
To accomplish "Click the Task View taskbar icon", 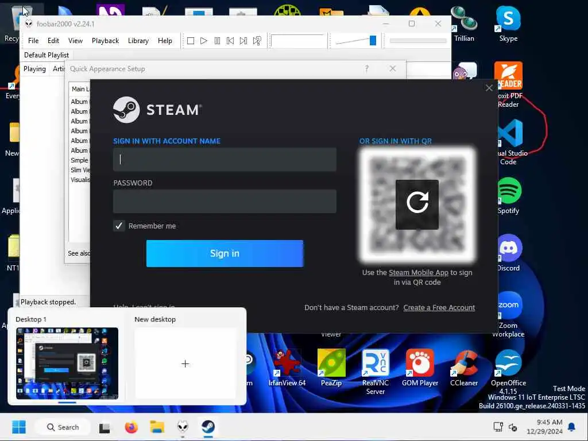I will click(105, 427).
